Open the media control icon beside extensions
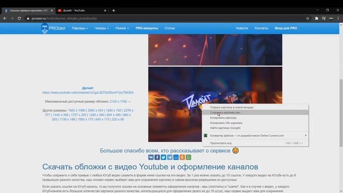The image size is (343, 193). (324, 19)
